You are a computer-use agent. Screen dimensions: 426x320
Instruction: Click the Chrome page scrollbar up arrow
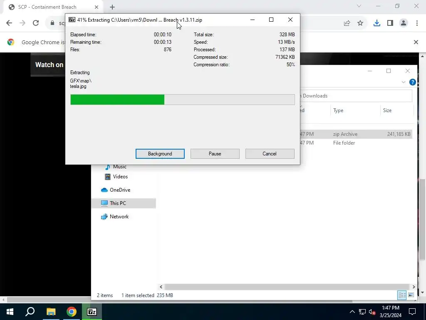[423, 56]
